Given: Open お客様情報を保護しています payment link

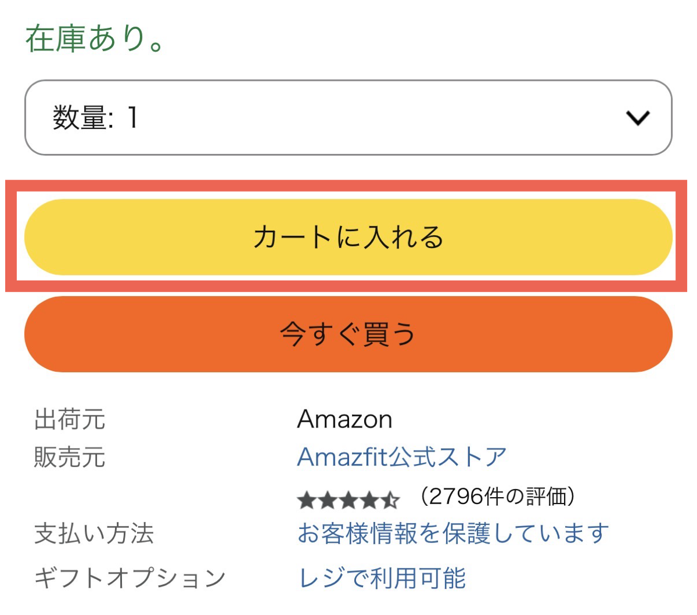Looking at the screenshot, I should pyautogui.click(x=453, y=533).
